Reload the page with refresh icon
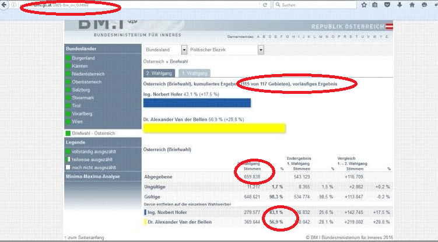 [x=265, y=5]
